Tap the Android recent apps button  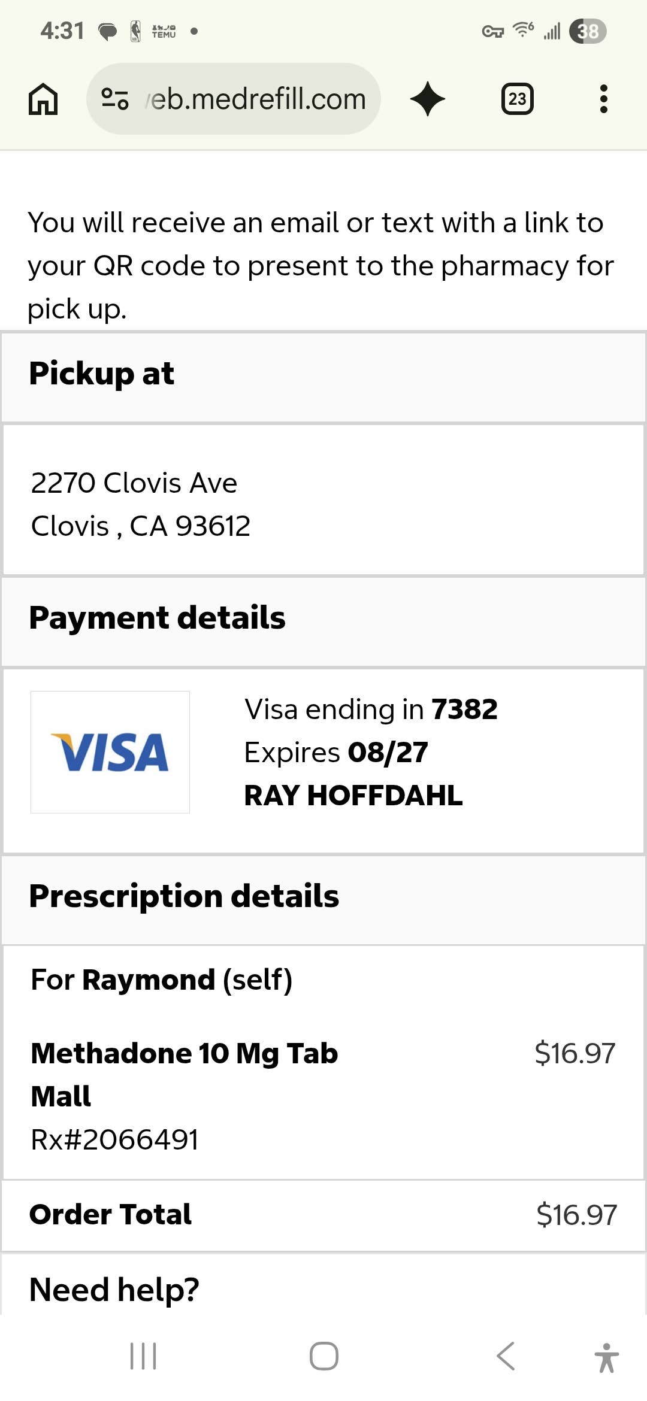pyautogui.click(x=143, y=1356)
